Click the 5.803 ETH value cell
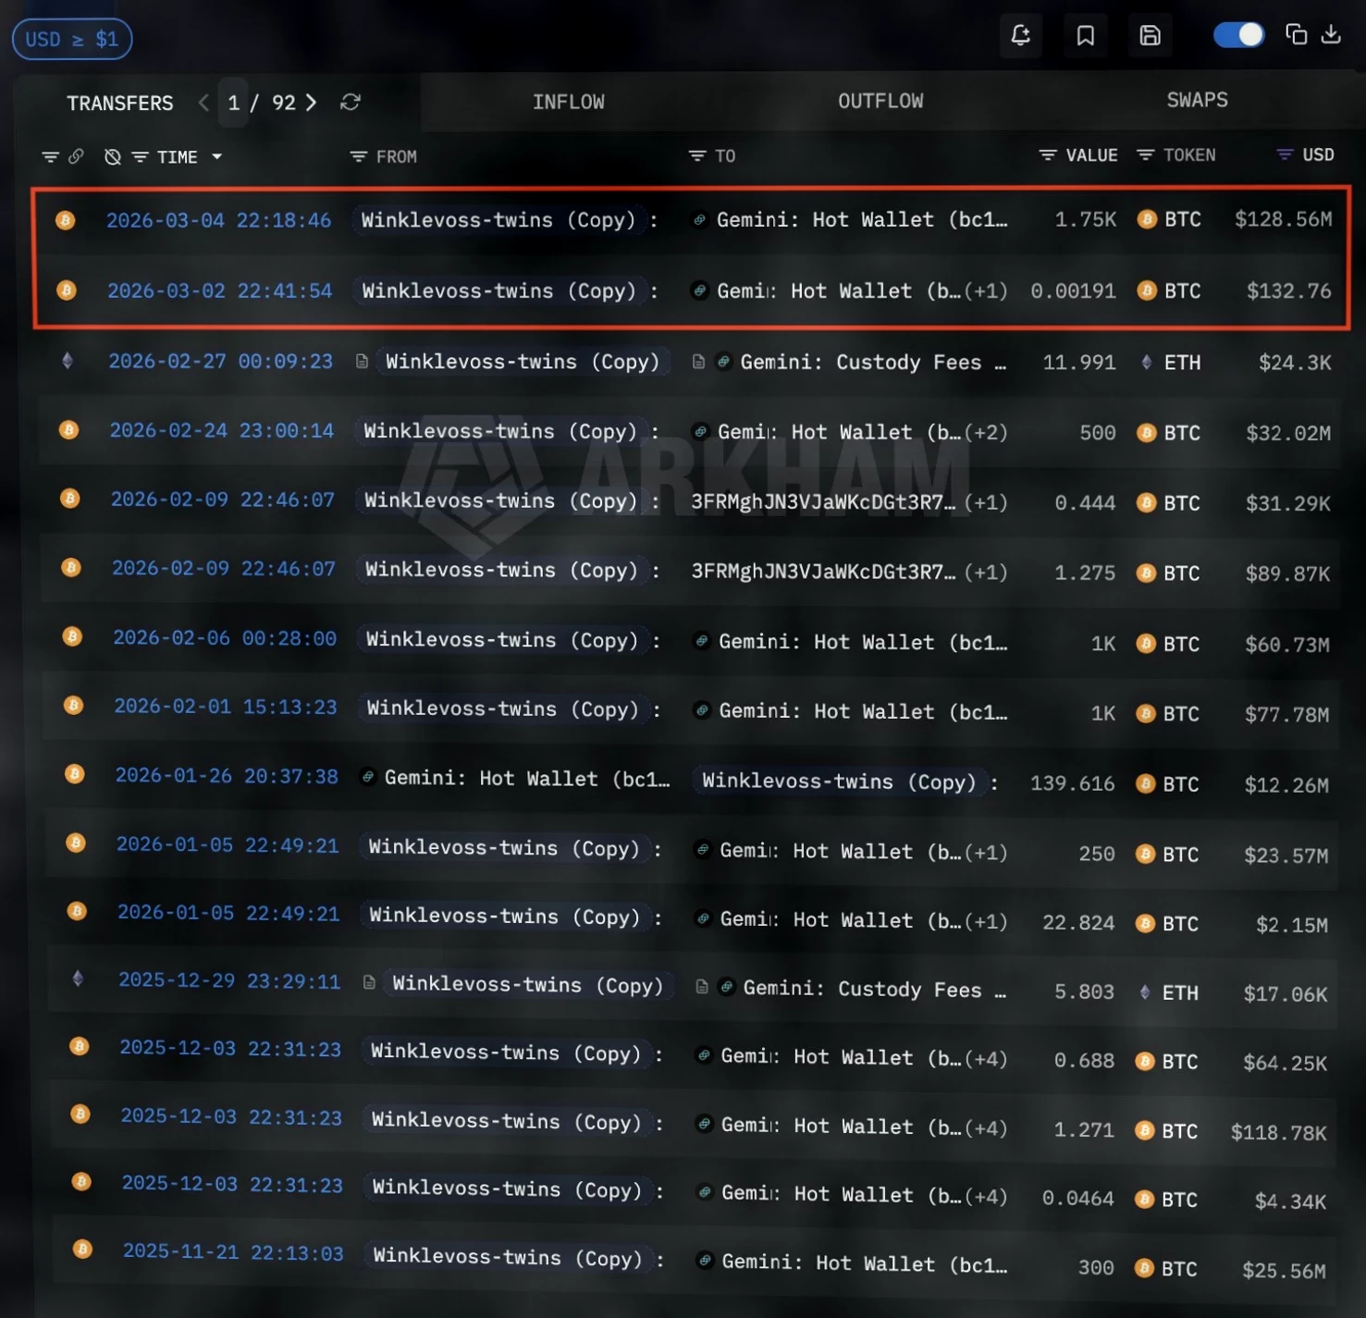Screen dimensions: 1366x1318 tap(1084, 992)
